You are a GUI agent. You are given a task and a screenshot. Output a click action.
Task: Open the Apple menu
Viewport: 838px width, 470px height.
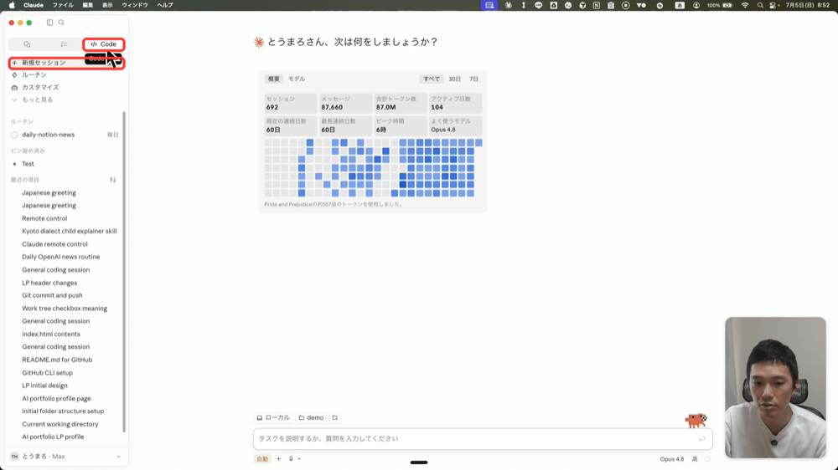tap(12, 5)
